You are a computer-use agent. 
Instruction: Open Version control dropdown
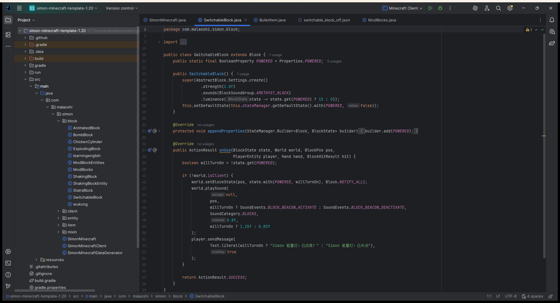[122, 8]
